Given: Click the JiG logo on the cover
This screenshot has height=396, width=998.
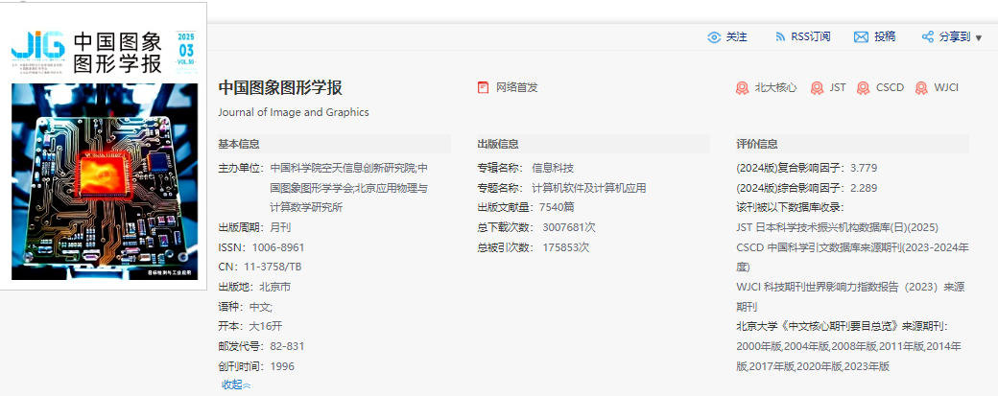Looking at the screenshot, I should tap(38, 46).
